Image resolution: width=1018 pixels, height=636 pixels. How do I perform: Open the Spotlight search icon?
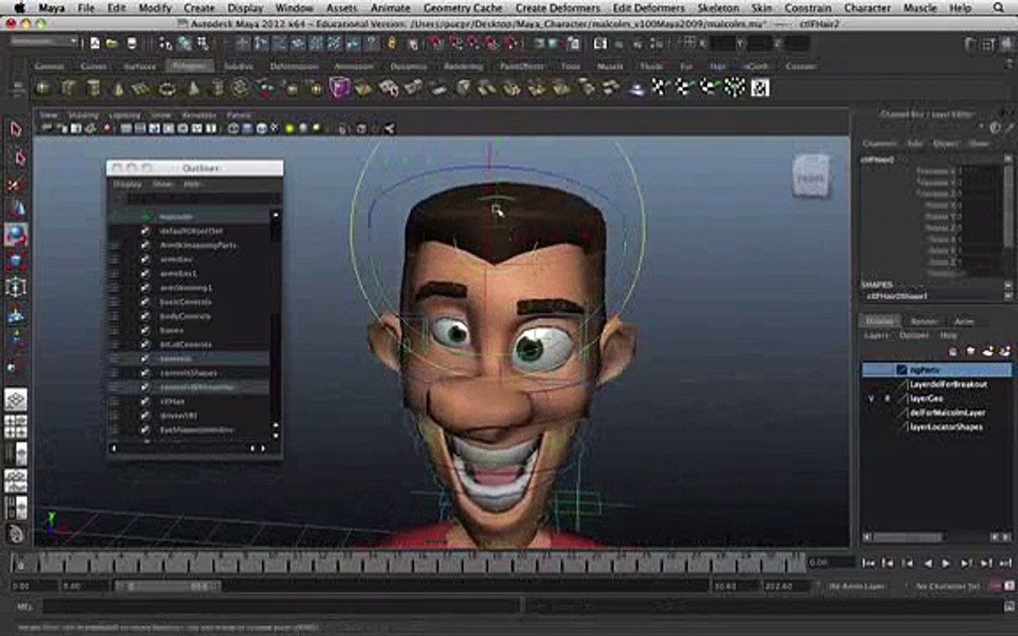[999, 8]
